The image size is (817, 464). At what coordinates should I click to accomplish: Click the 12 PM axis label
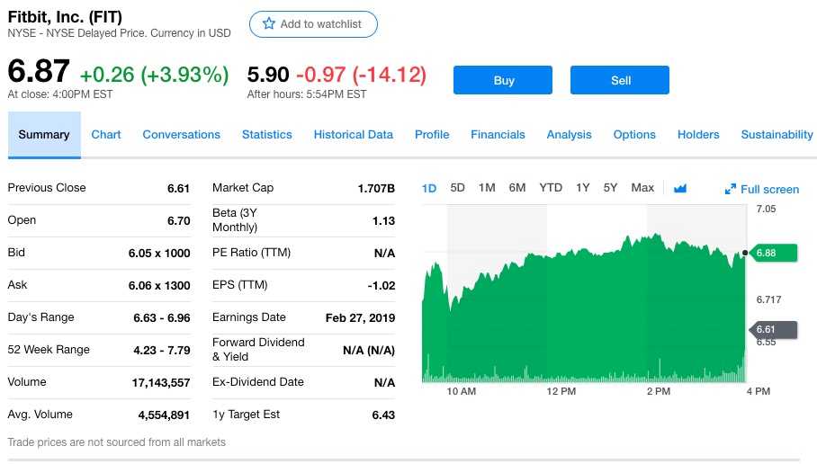pos(561,391)
